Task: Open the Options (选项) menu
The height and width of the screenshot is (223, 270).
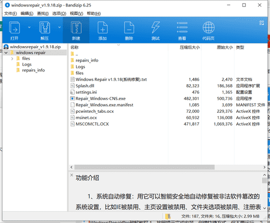Action: tap(59, 13)
